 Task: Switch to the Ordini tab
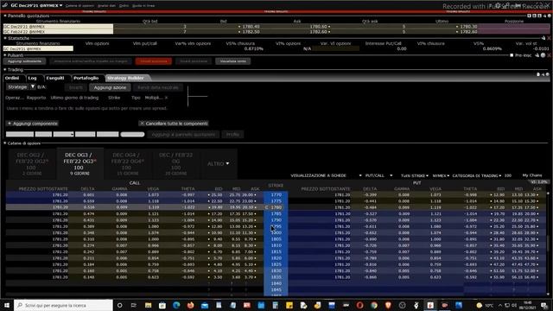[12, 78]
